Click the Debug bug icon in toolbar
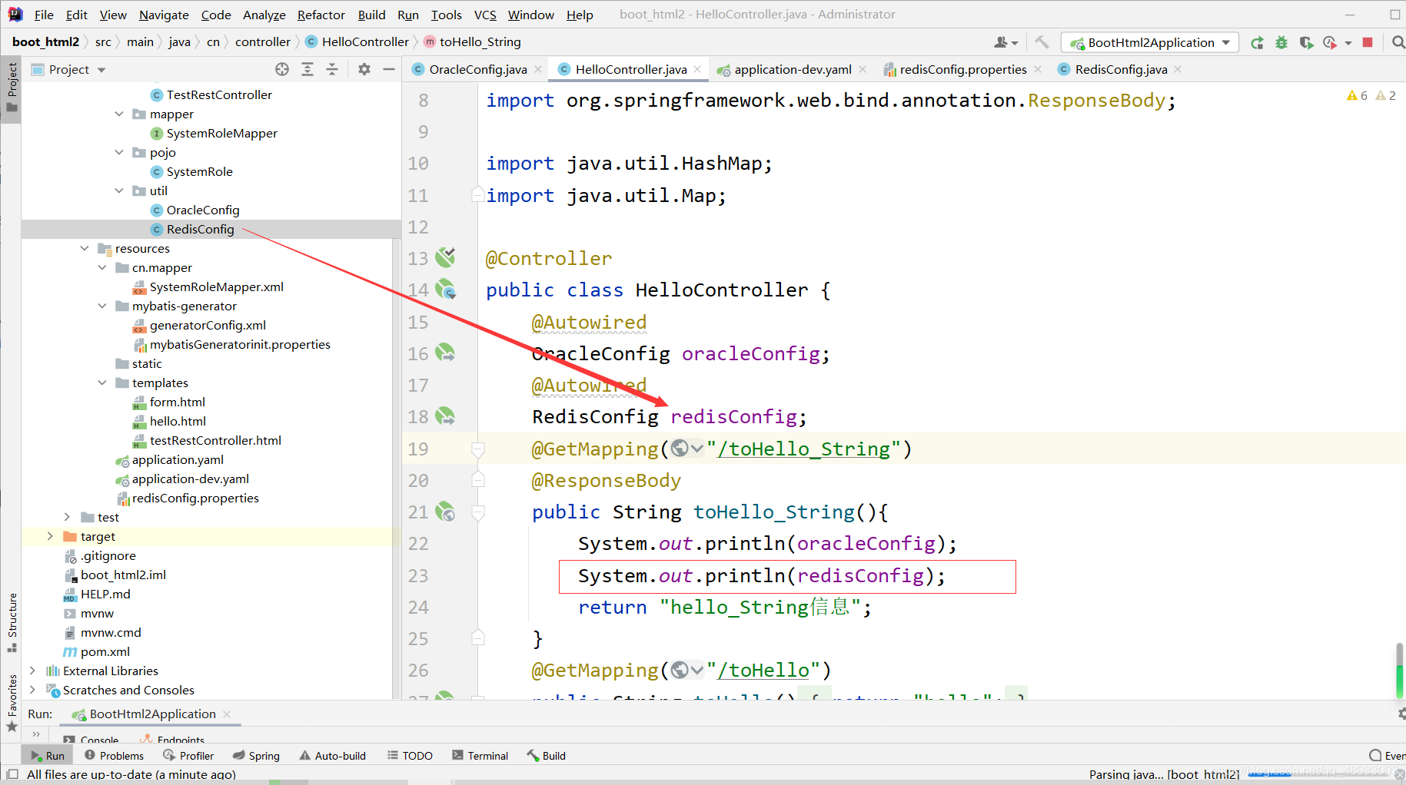The image size is (1406, 785). 1281,43
